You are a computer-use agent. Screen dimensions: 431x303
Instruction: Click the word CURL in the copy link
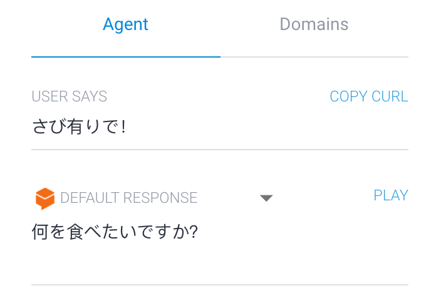[x=390, y=96]
